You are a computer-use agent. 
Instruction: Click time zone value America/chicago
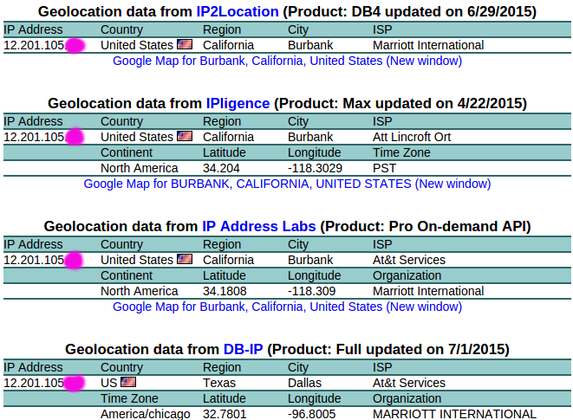[x=146, y=414]
